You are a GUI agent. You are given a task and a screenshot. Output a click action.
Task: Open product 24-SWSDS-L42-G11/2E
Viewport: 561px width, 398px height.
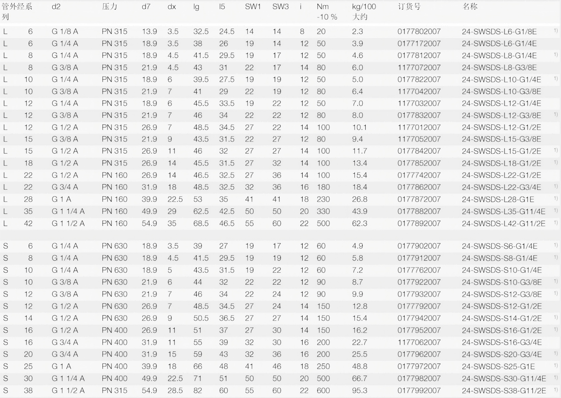point(503,223)
